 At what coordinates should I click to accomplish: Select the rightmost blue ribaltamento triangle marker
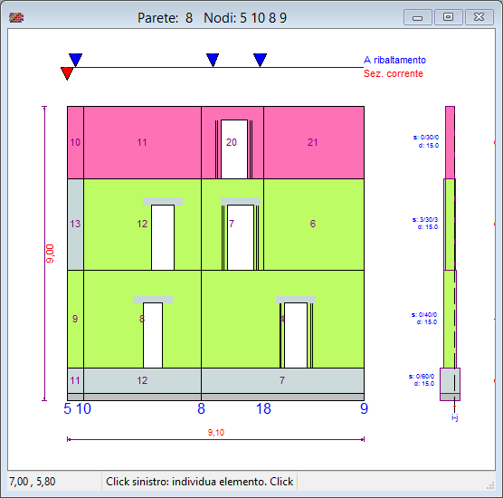tap(260, 60)
